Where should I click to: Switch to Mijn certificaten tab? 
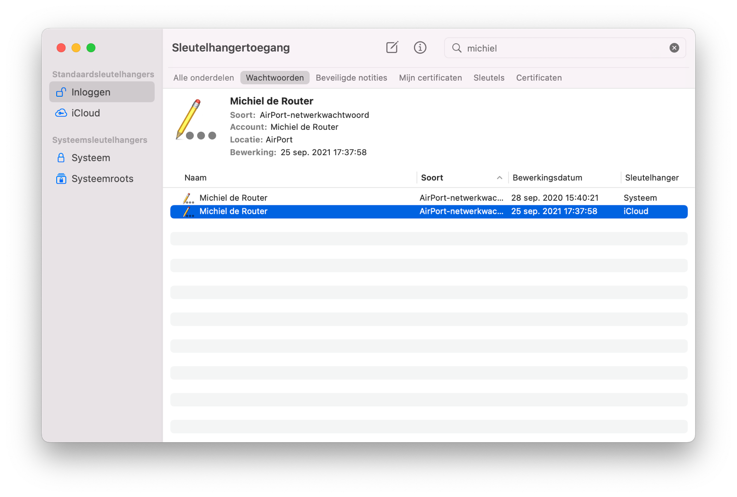[430, 78]
